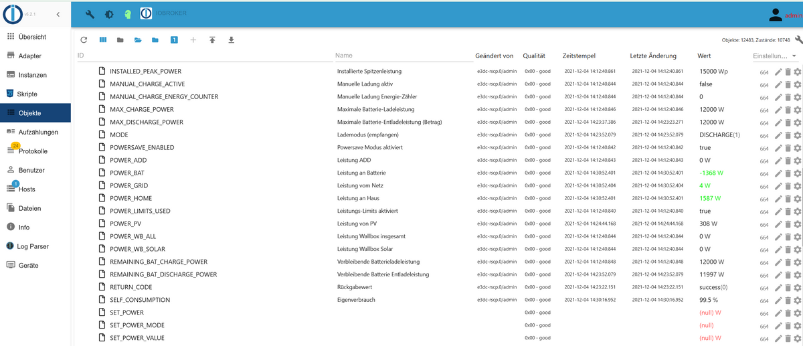Open the Einstellungen filter dropdown
Viewport: 803px width, 346px height.
coord(776,56)
